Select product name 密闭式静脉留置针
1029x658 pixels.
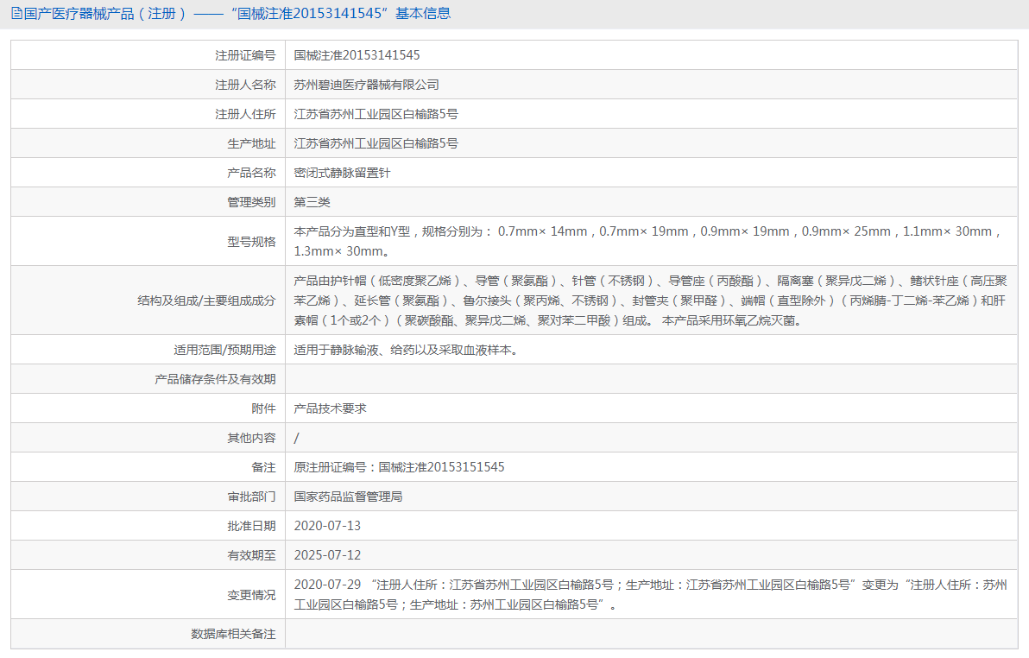tap(342, 173)
